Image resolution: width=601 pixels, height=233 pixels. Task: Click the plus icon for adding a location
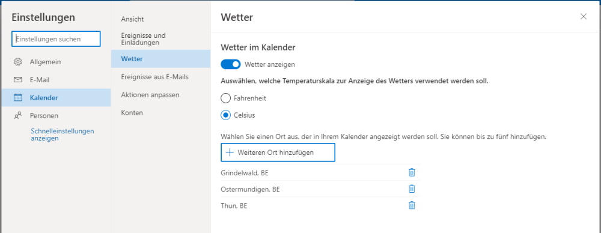coord(230,153)
